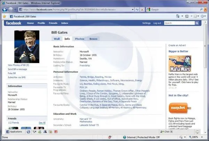
Task: Click the IE Home page icon
Action: click(178, 16)
